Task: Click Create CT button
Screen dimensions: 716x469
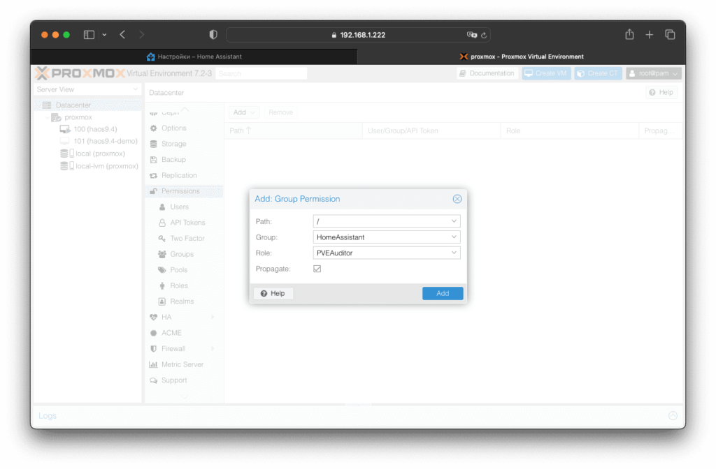Action: [599, 73]
